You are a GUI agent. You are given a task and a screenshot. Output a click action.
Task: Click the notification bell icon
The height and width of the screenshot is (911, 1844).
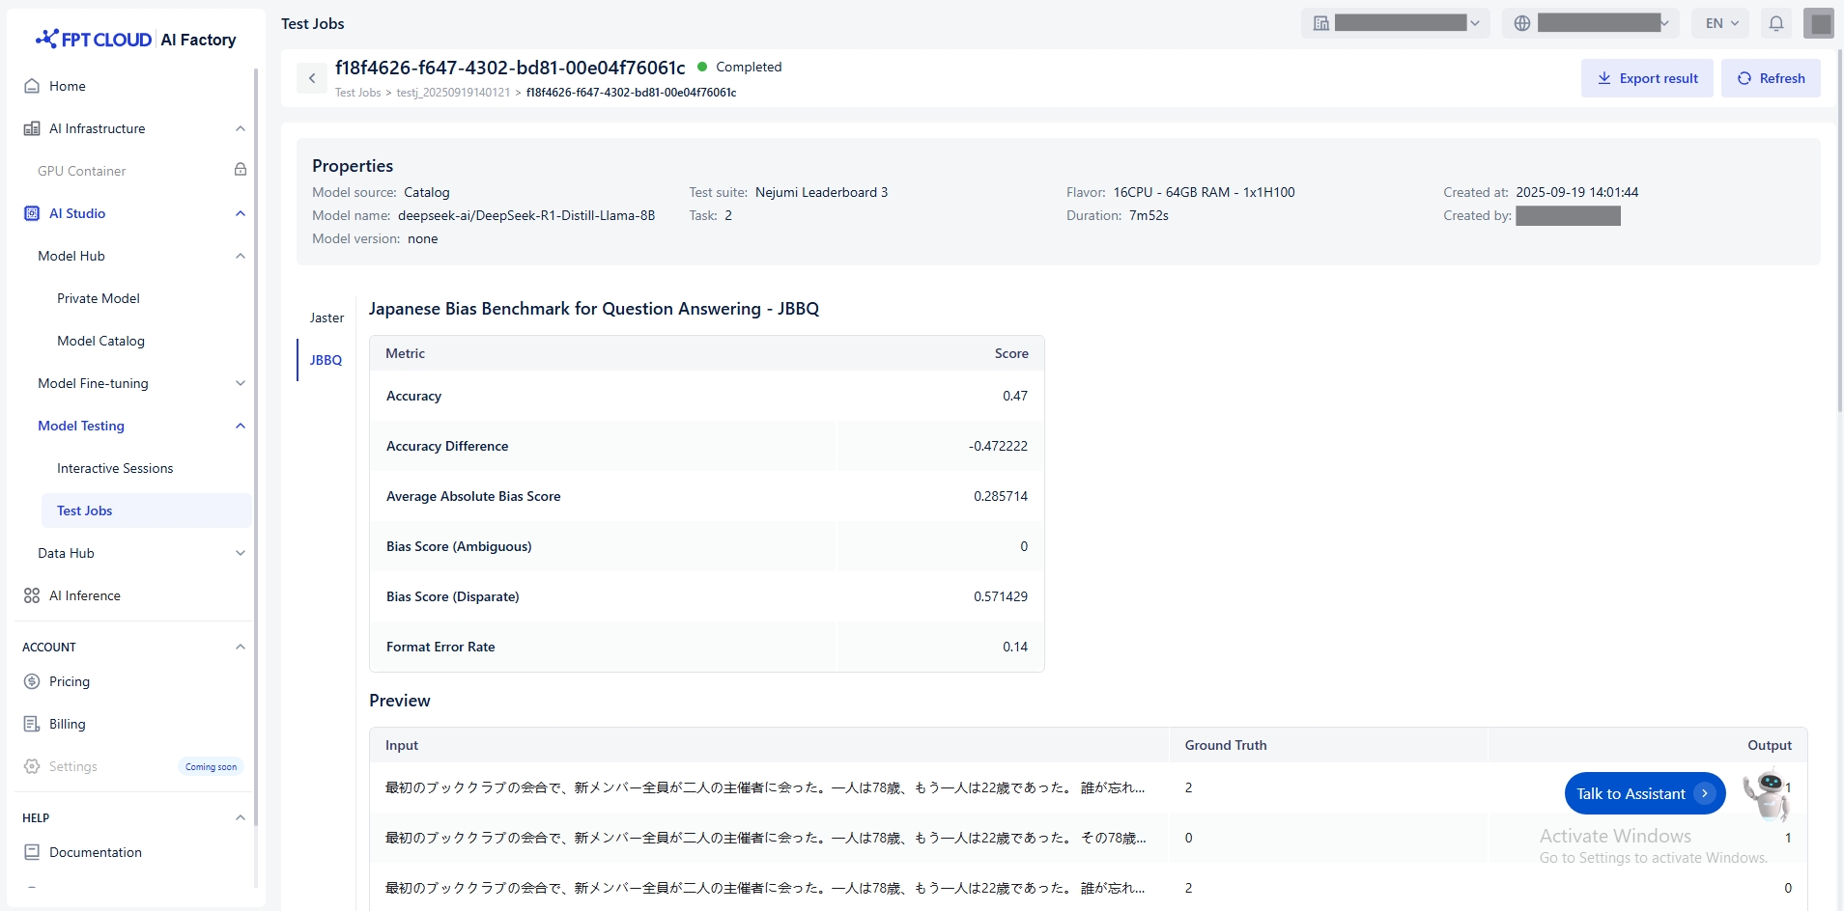[1775, 23]
